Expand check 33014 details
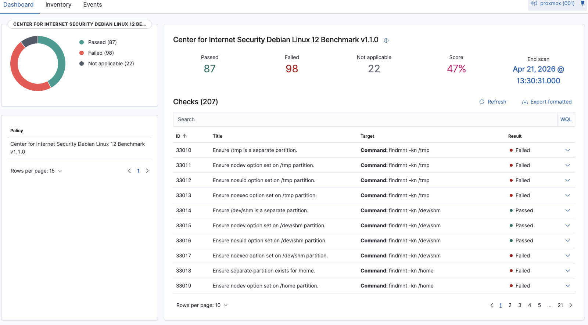 pos(568,210)
